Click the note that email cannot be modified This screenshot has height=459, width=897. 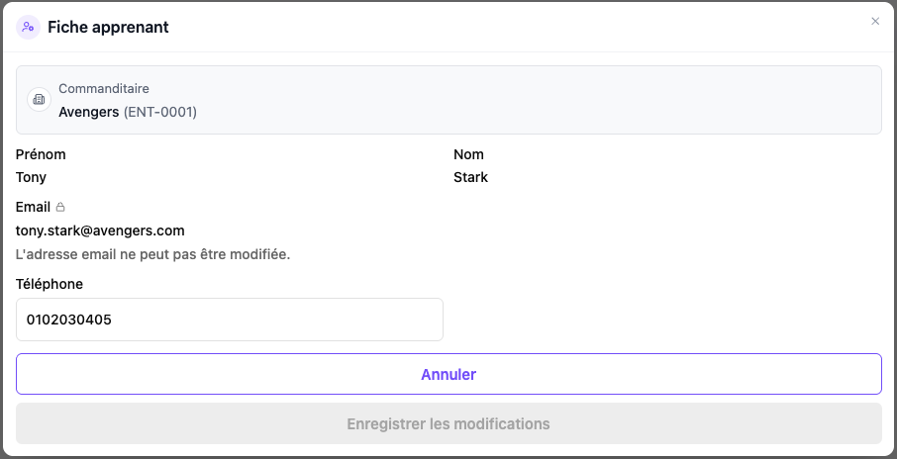point(152,254)
